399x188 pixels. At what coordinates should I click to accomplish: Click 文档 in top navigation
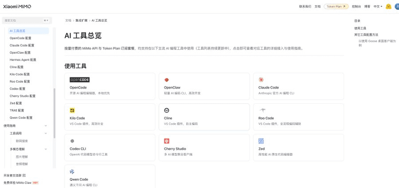[317, 7]
